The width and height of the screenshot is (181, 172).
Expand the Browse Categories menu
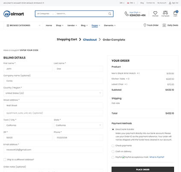pyautogui.click(x=23, y=25)
